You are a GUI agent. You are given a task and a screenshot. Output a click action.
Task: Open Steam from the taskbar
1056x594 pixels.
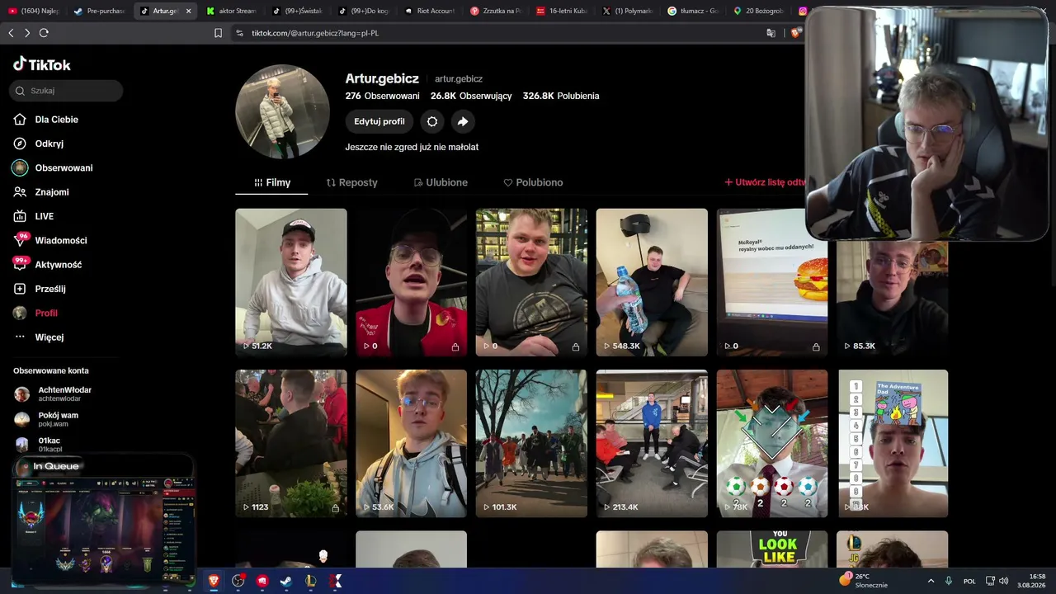(x=286, y=581)
